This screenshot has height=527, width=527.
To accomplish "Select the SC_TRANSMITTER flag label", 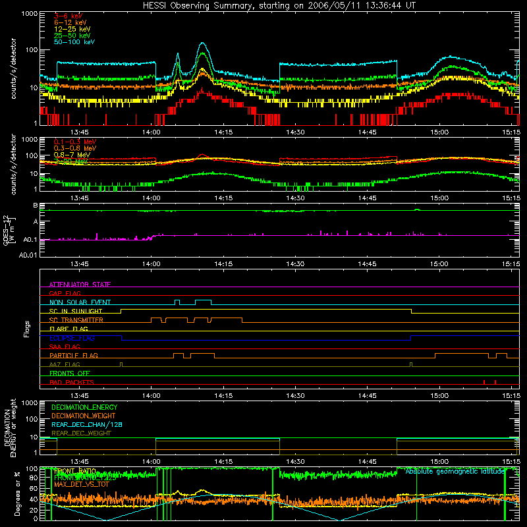I will pos(76,319).
